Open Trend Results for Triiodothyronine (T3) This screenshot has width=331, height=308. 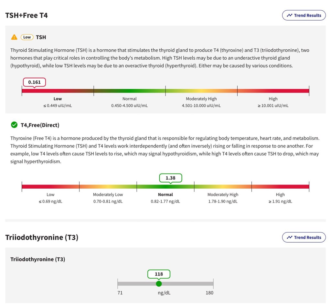pos(304,237)
